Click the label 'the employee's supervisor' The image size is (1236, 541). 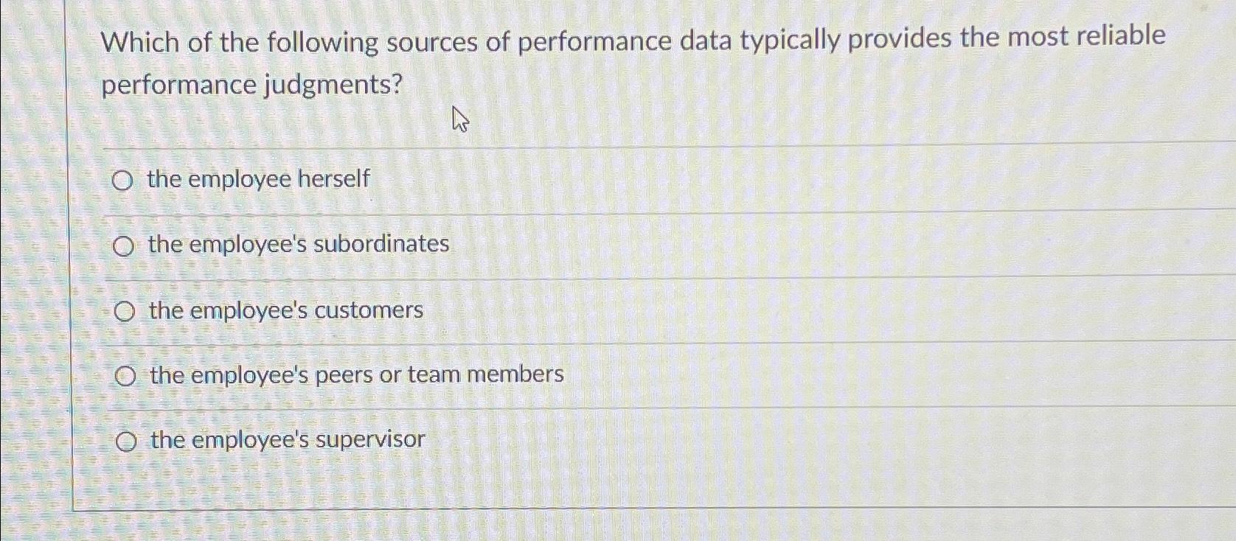[x=286, y=440]
